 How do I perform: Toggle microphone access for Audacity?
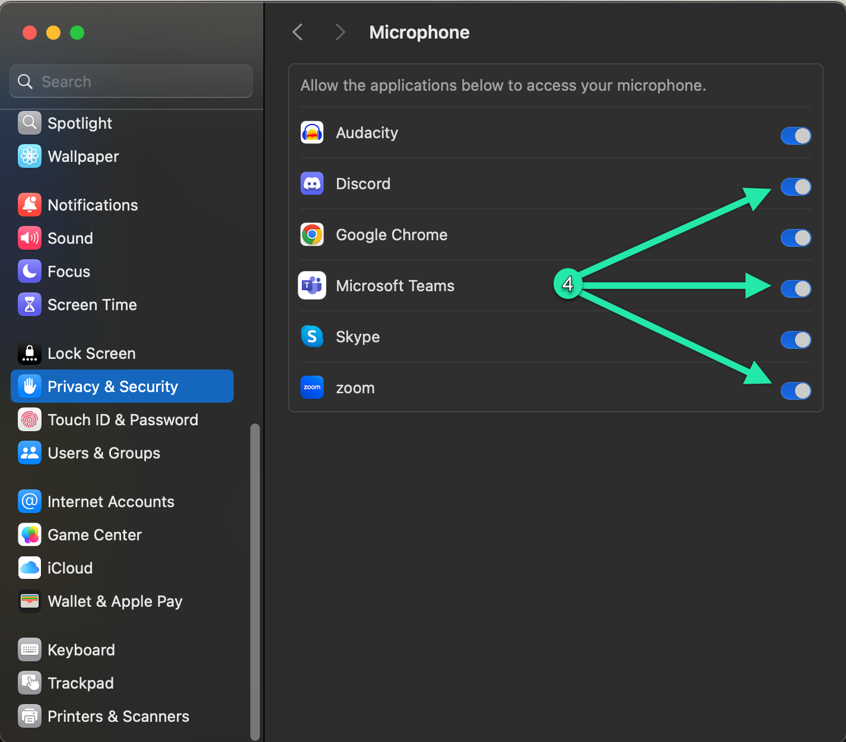[796, 136]
